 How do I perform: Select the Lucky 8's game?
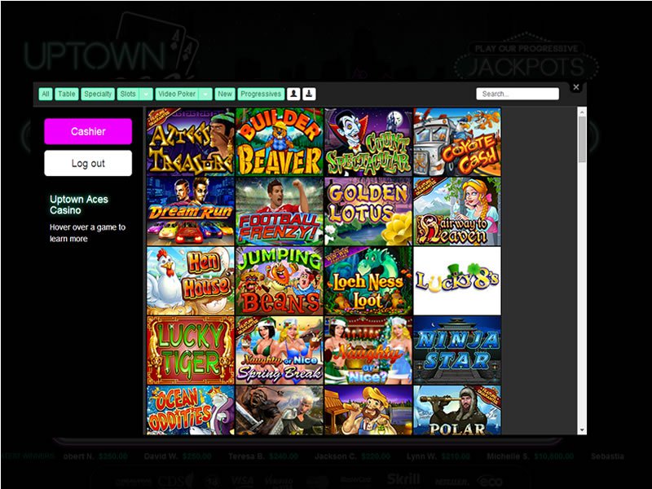point(457,280)
